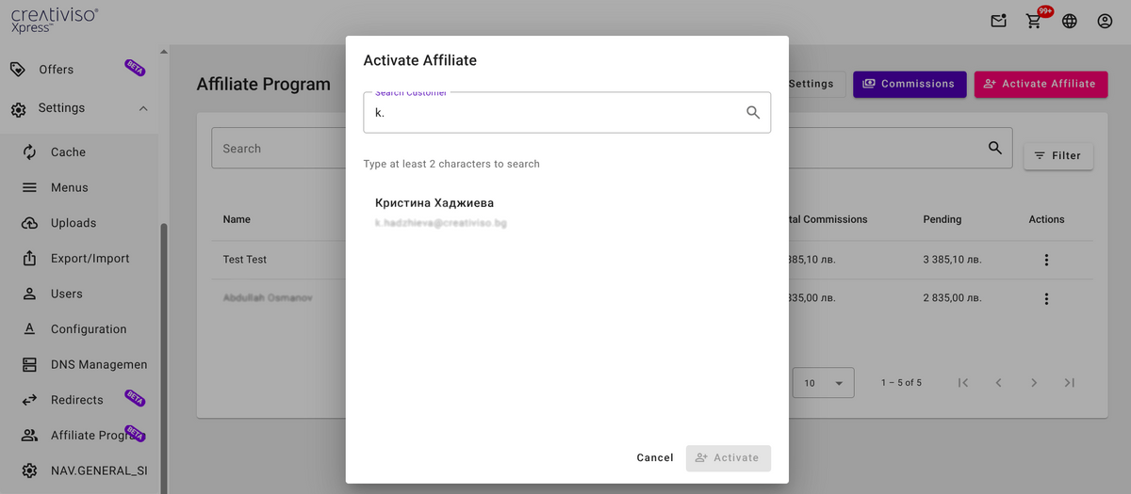Click the globe language icon
Viewport: 1131px width, 494px height.
[1069, 21]
